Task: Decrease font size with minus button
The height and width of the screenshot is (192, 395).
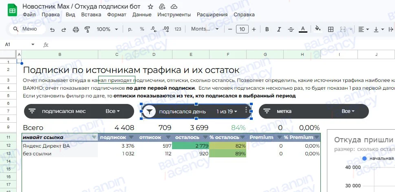Action: click(x=230, y=29)
